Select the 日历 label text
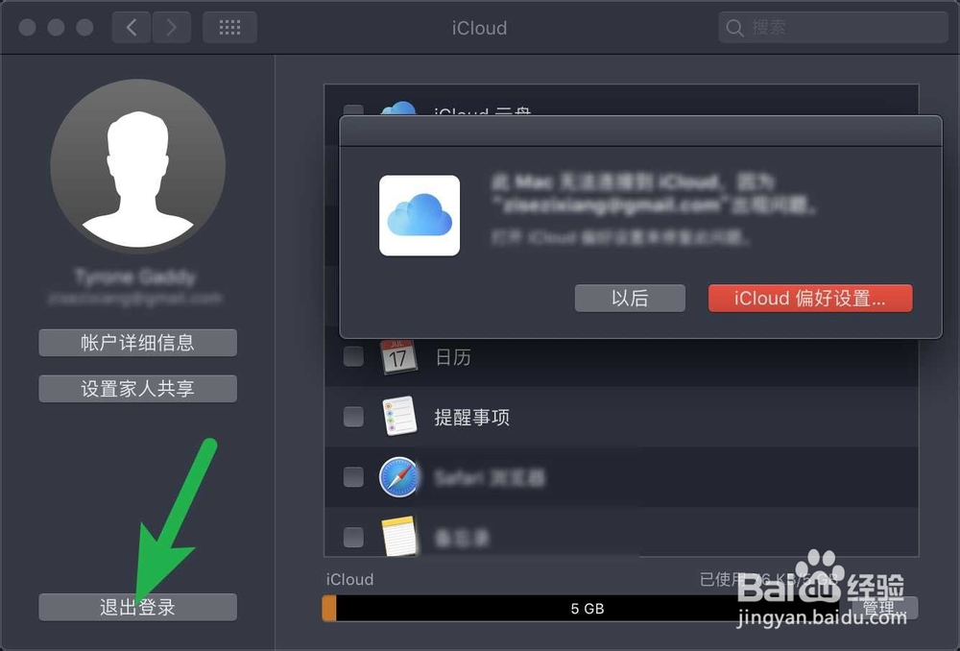 [x=453, y=357]
